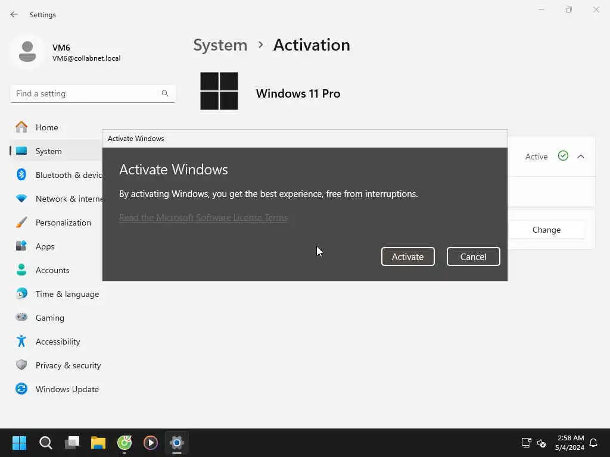Open File Explorer from taskbar
The image size is (610, 457).
pos(98,443)
